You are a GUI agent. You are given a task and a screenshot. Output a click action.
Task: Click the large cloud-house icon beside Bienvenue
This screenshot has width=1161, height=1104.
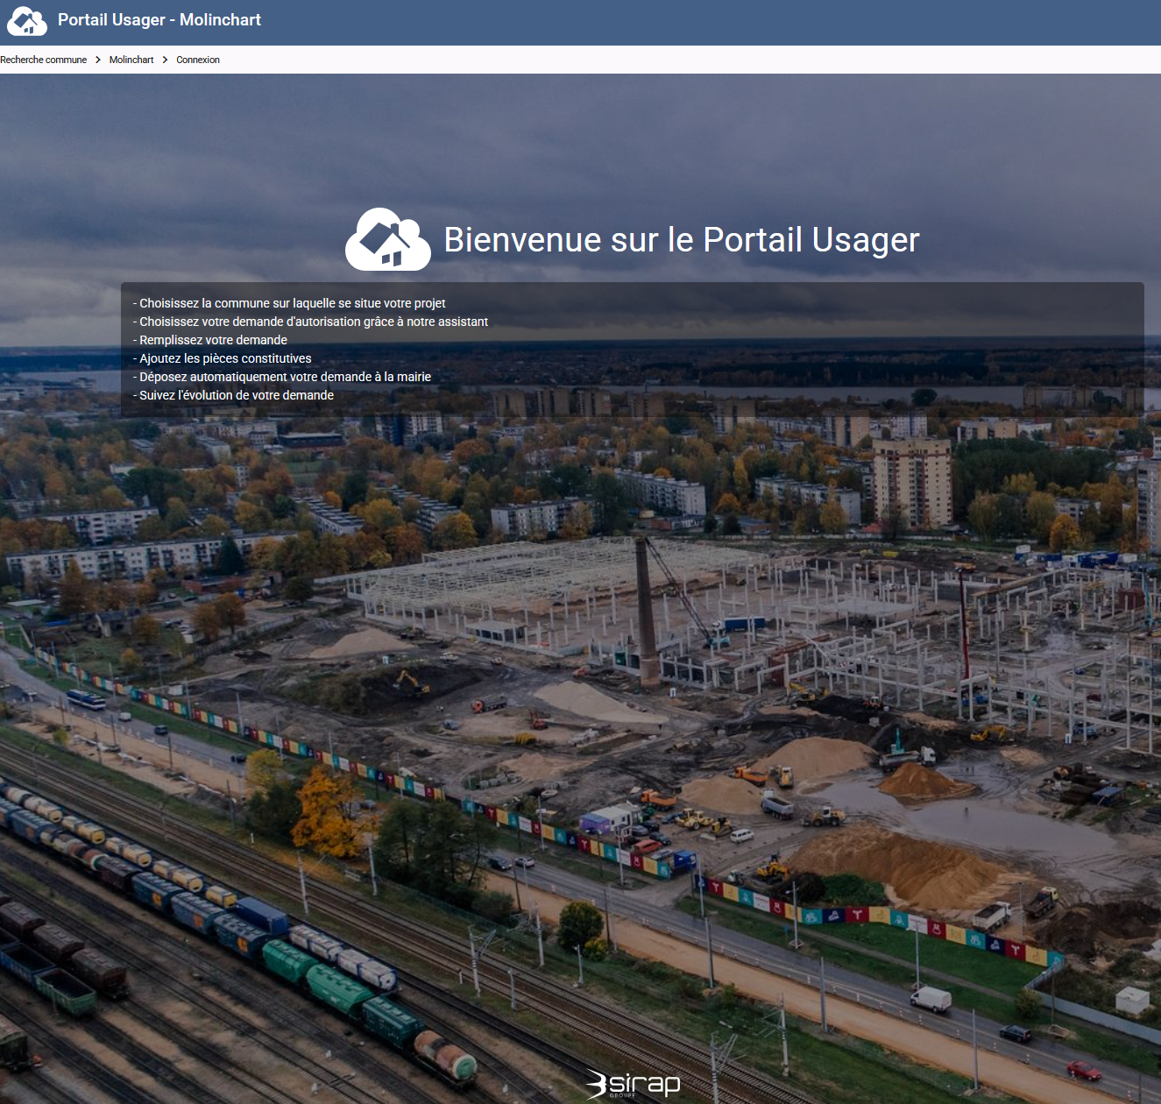point(388,239)
